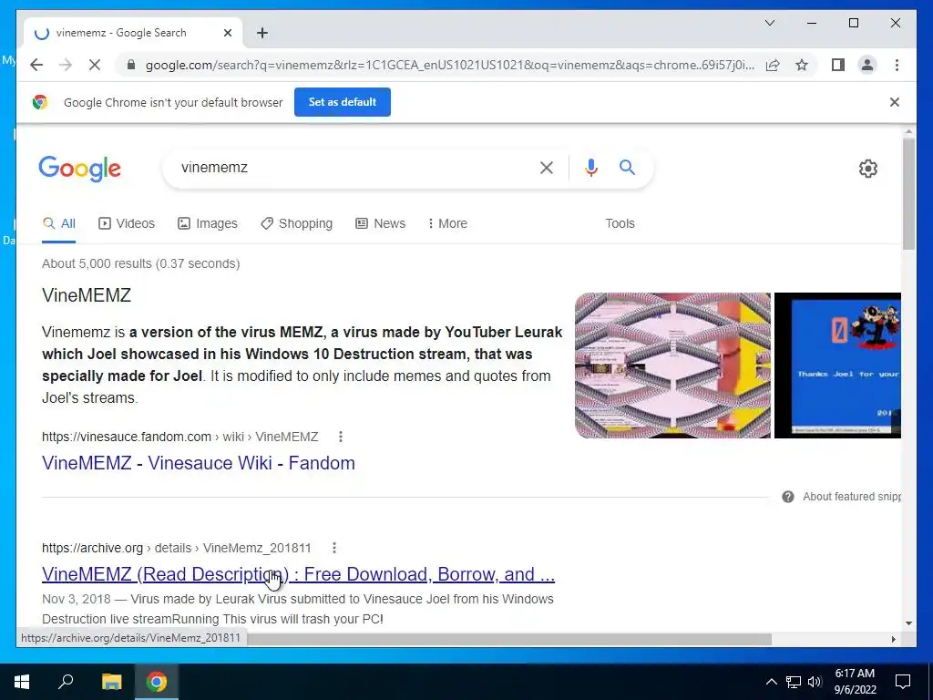Open the VineMEMZ (Read Description) archive link
Viewport: 933px width, 700px height.
point(298,574)
